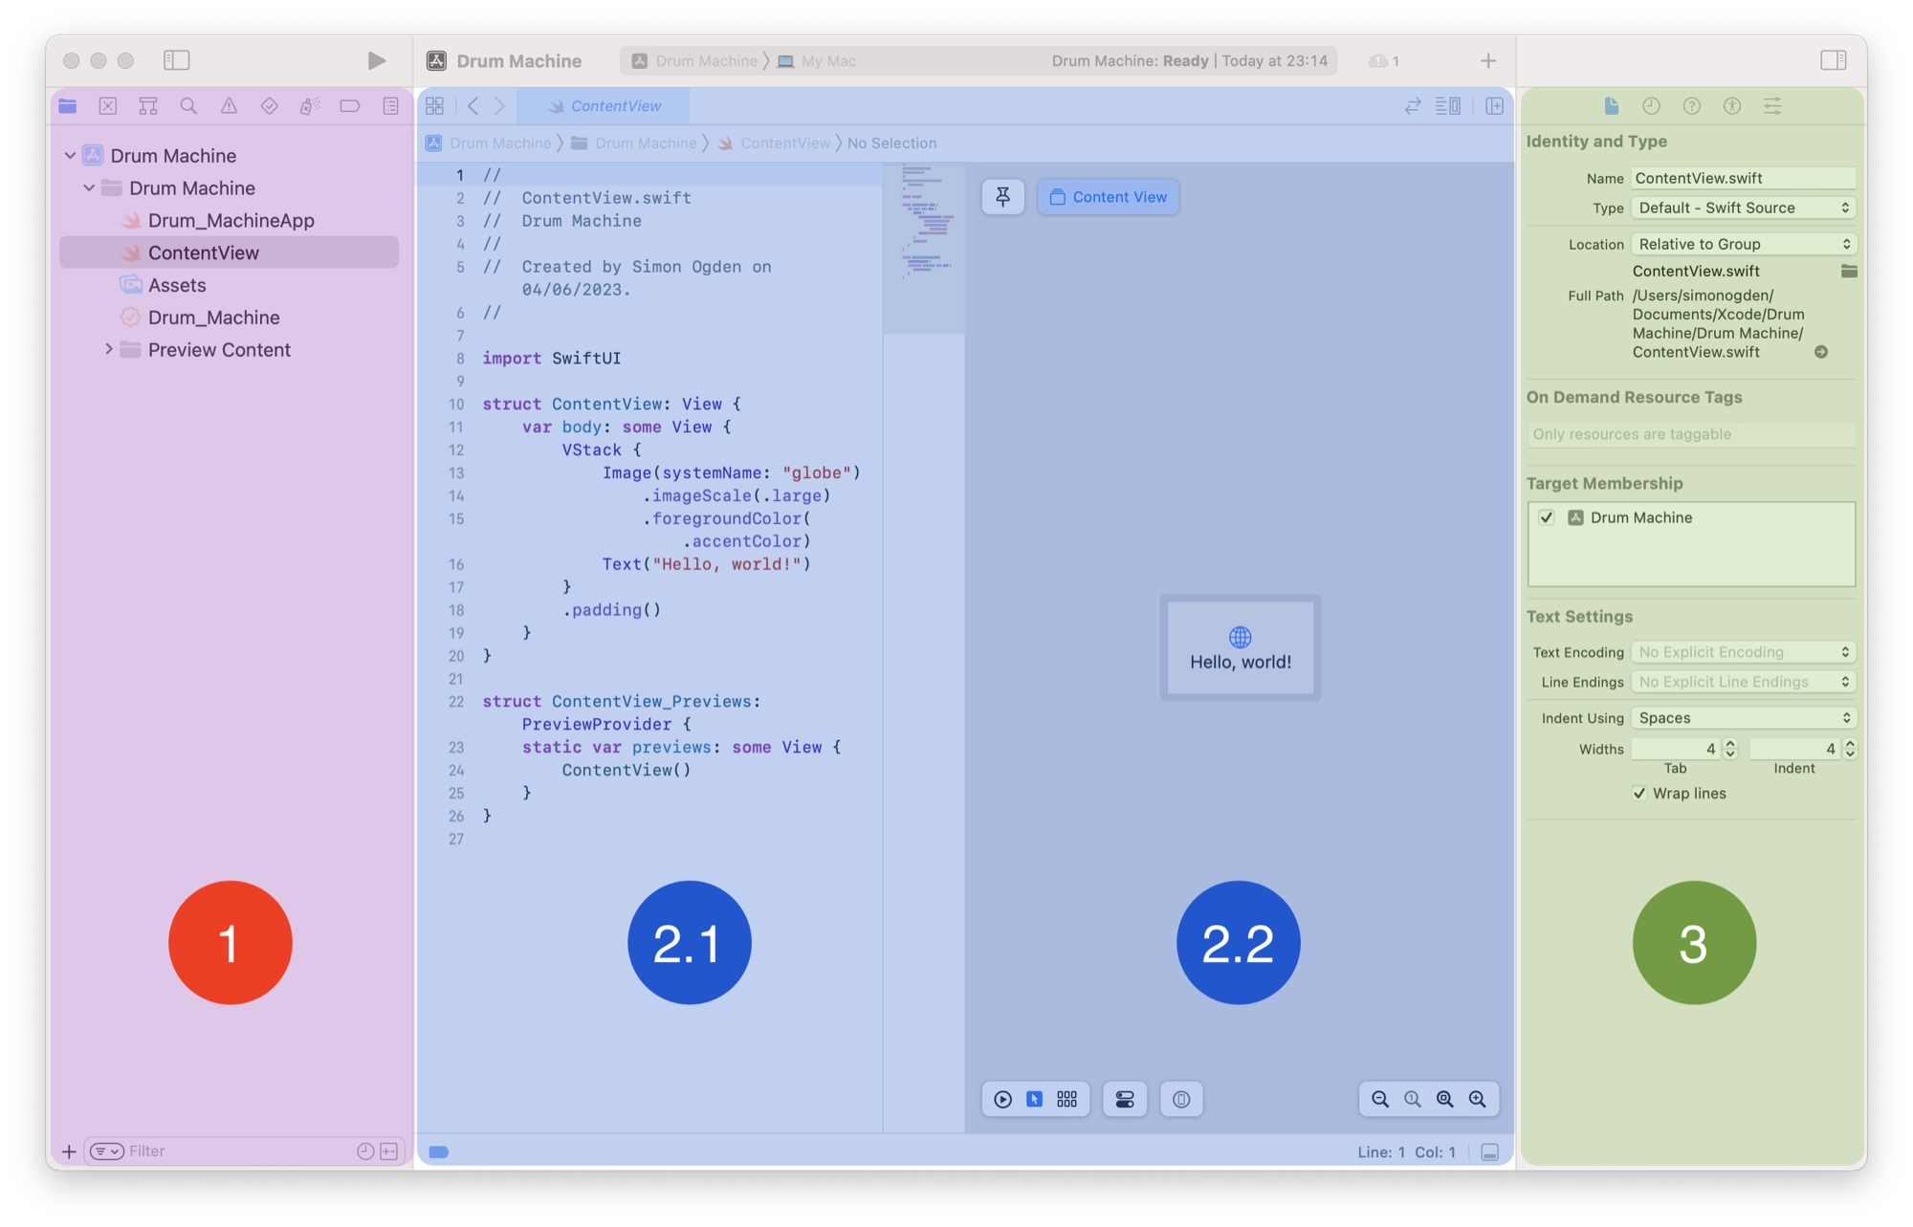
Task: Go back with the editor's left arrow
Action: point(473,106)
